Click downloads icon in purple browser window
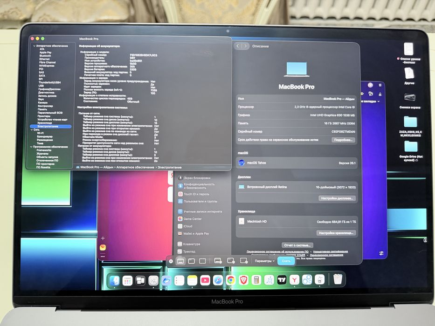This screenshot has width=435, height=326. [380, 94]
